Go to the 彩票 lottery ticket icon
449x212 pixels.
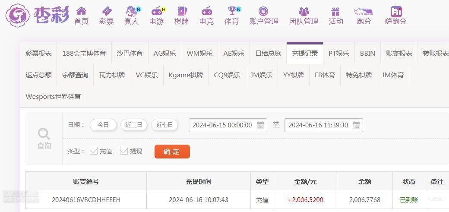107,11
